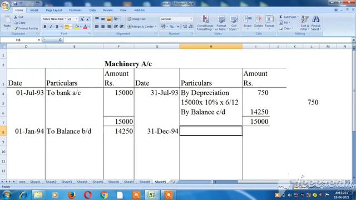This screenshot has height=200, width=356.
Task: Click the Office button
Action: click(x=6, y=6)
